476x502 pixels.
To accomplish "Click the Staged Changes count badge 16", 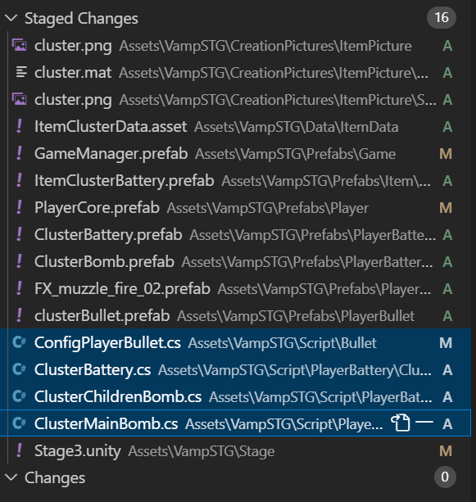I will click(x=442, y=18).
